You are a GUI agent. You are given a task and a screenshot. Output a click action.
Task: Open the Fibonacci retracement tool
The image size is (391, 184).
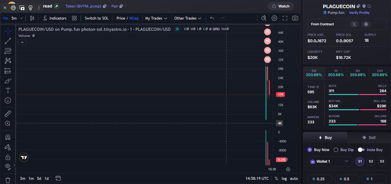click(x=8, y=51)
